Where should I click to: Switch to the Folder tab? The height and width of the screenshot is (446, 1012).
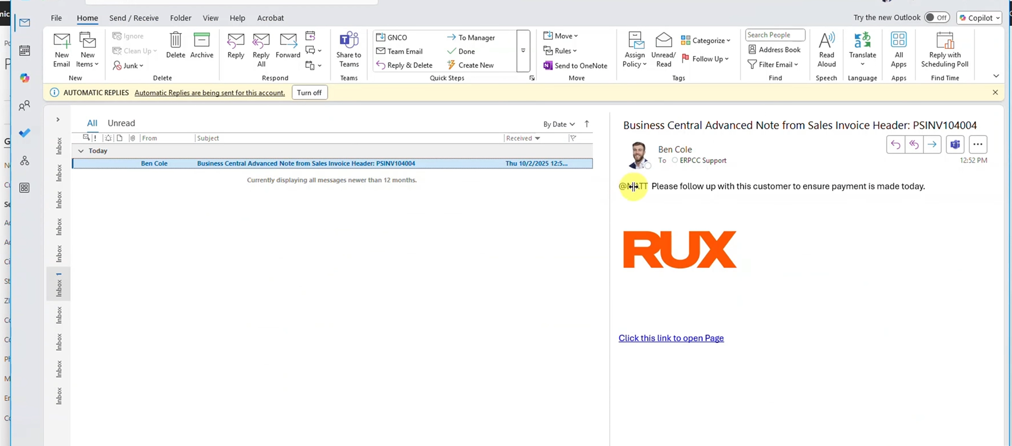(181, 18)
